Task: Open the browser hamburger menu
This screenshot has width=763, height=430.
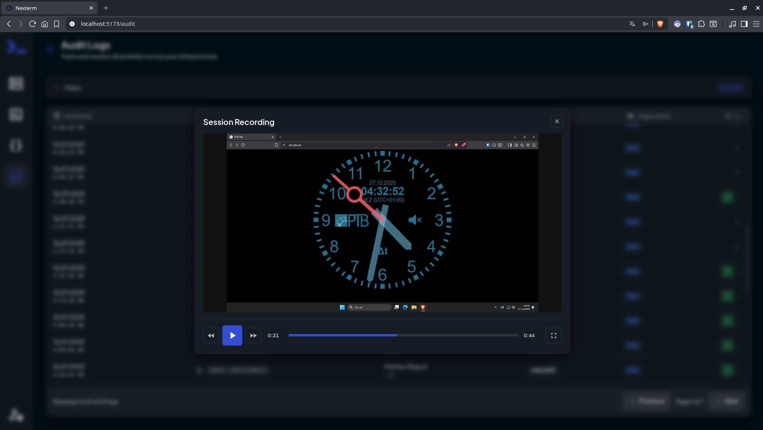Action: [x=756, y=24]
